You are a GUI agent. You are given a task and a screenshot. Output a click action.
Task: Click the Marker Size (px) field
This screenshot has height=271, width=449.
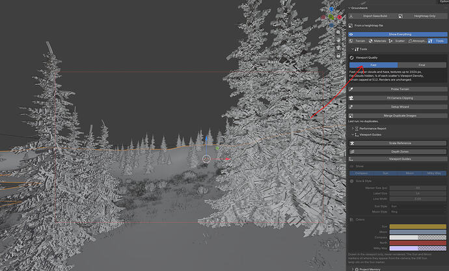tap(418, 188)
